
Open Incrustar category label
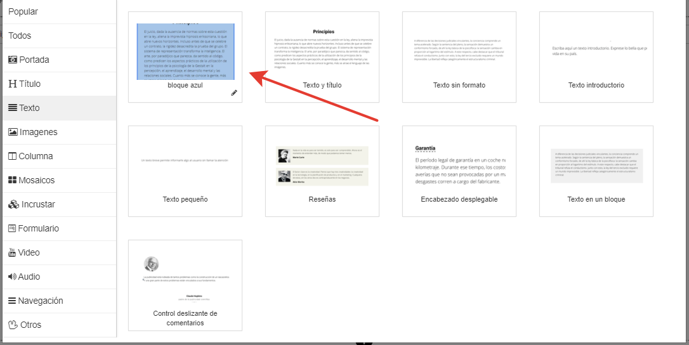click(38, 204)
